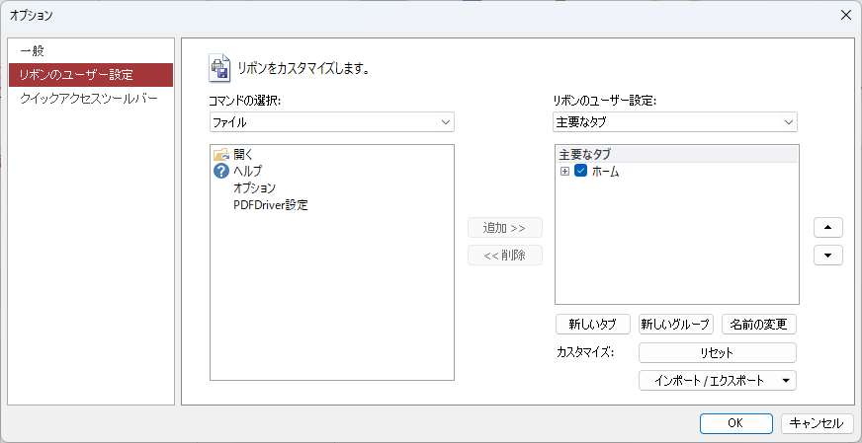The image size is (862, 443).
Task: Confirm with the OK button
Action: (735, 422)
